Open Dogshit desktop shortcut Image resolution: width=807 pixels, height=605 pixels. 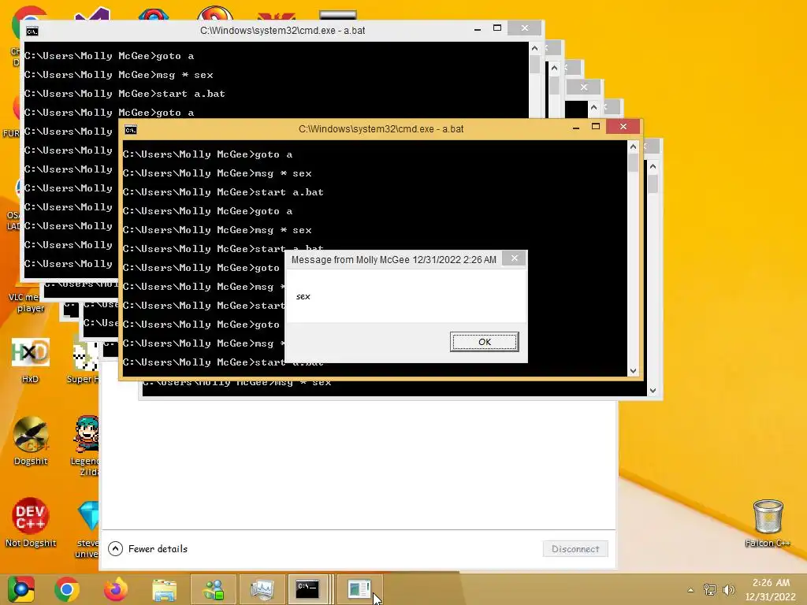[31, 441]
